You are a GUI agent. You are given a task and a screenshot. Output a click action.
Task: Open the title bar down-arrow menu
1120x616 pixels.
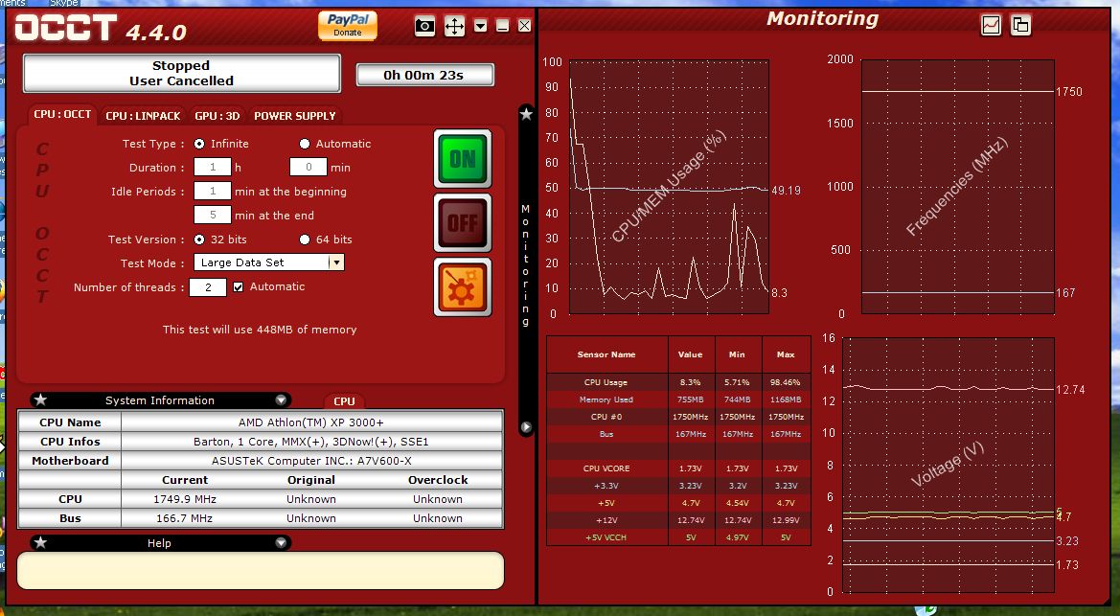point(481,27)
